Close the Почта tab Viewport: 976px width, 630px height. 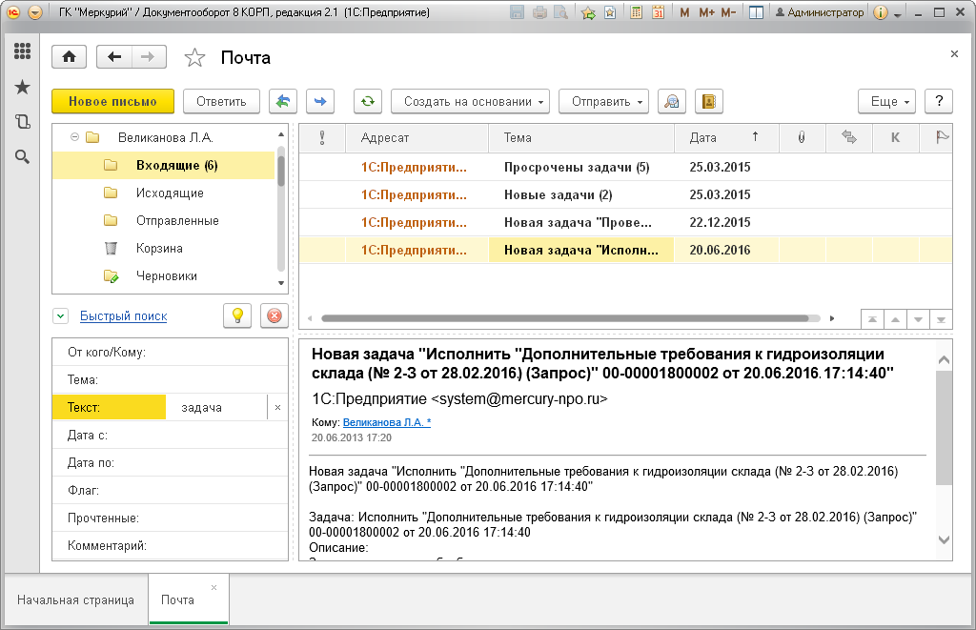click(214, 588)
